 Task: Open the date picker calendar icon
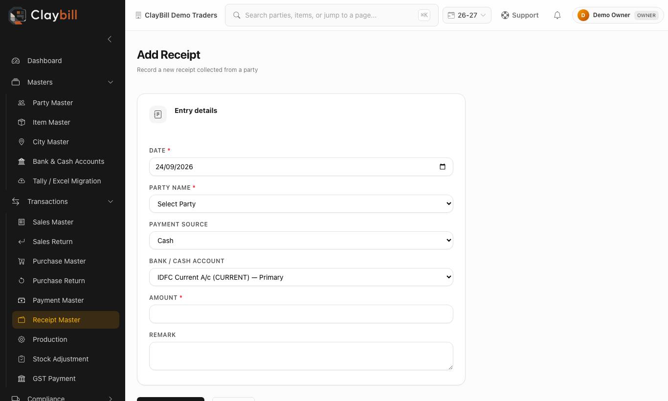pyautogui.click(x=443, y=167)
